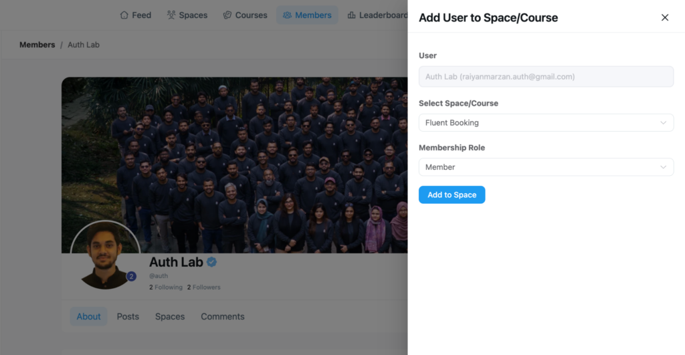Click the Auth Lab profile avatar
Screen dimensions: 685x355
pos(104,255)
